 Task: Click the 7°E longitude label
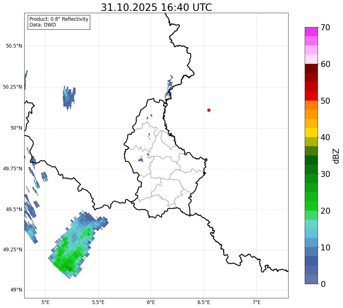coord(257,302)
